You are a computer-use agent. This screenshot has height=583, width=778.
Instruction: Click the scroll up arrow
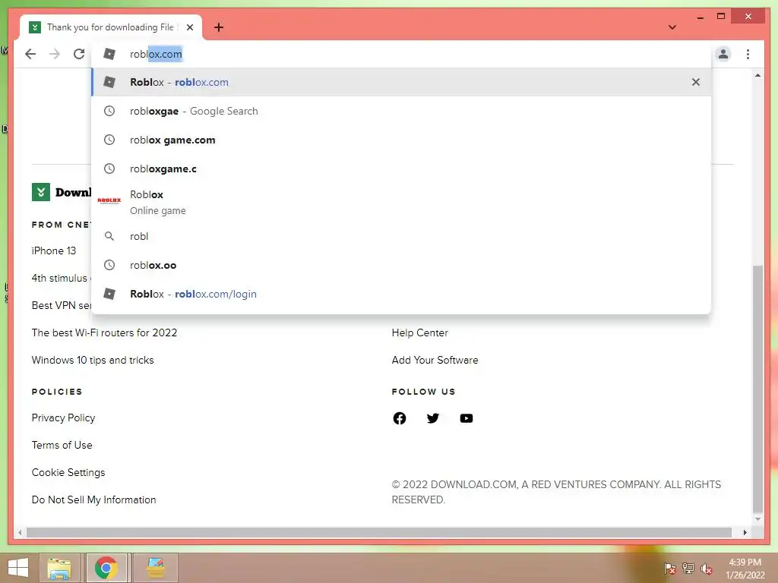click(x=757, y=75)
